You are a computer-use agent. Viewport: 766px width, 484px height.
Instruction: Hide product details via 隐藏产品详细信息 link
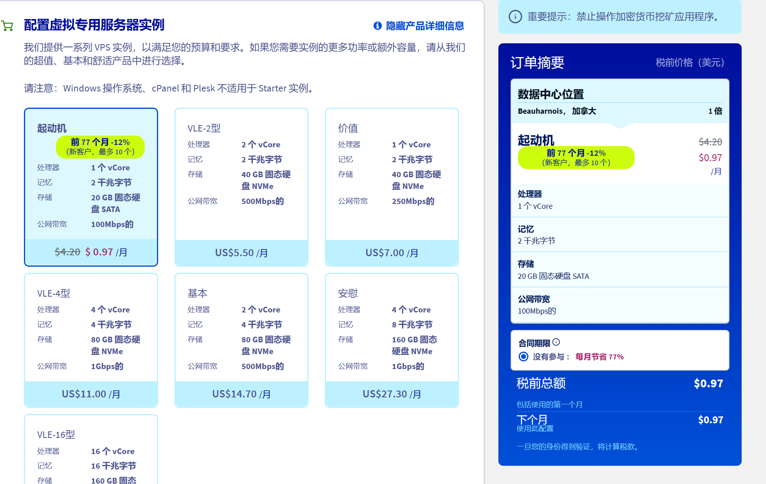tap(425, 26)
